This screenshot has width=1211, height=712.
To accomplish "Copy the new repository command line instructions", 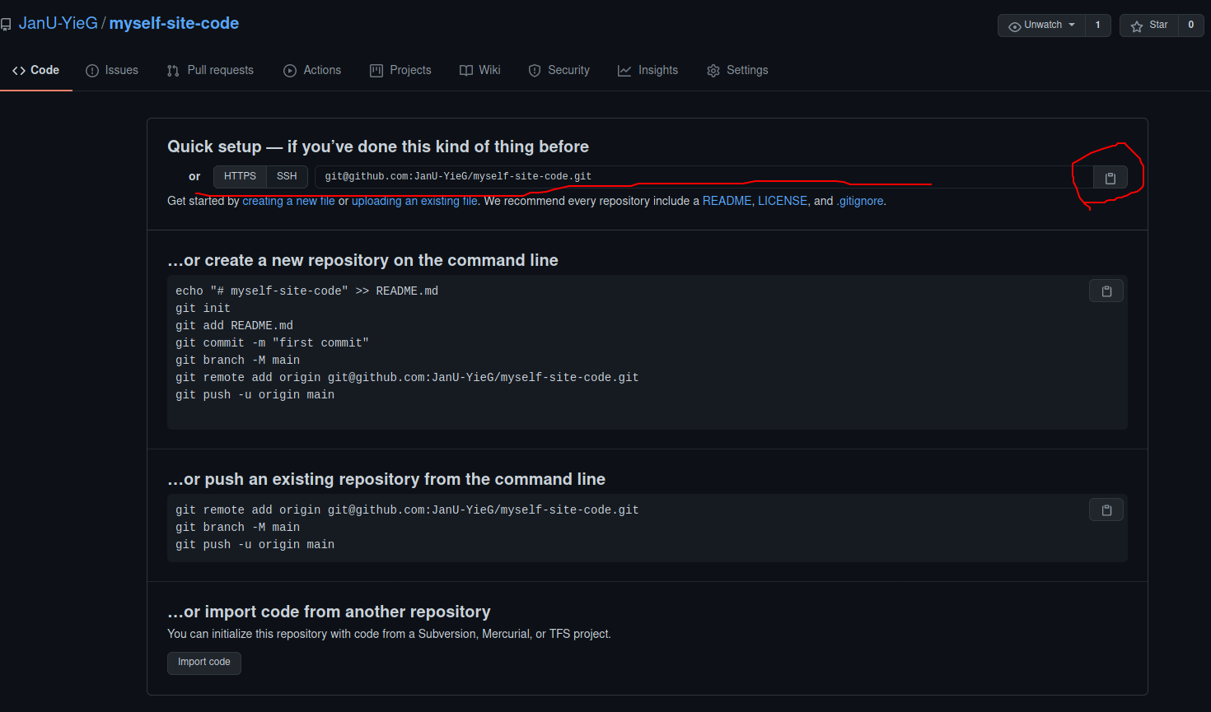I will 1106,290.
